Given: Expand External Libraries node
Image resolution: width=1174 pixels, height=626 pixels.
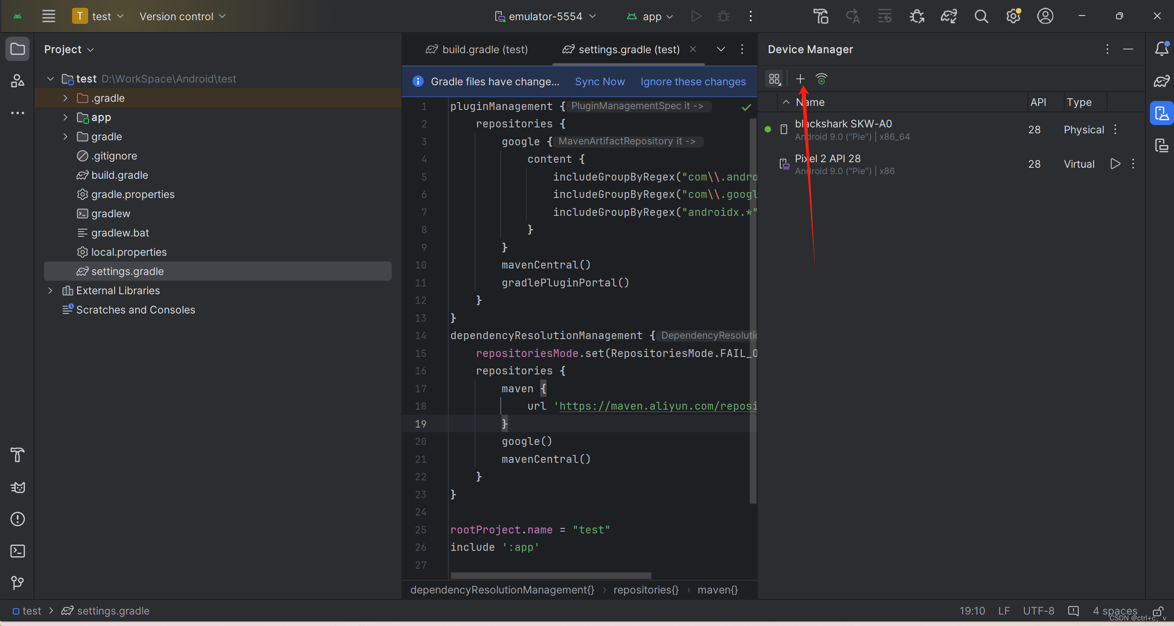Looking at the screenshot, I should 50,291.
